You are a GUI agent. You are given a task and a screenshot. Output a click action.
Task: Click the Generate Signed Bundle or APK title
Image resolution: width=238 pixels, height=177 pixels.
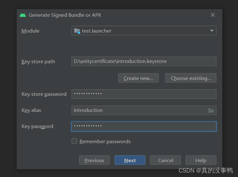pos(65,15)
